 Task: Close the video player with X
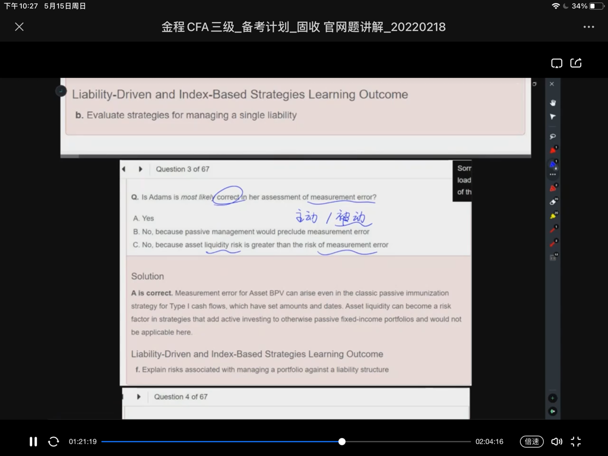tap(19, 27)
